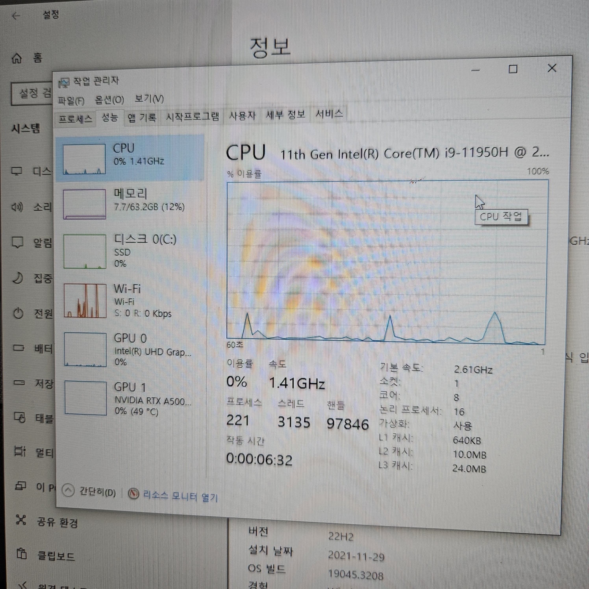
Task: Select the 메모리 usage graph thumbnail
Action: [x=85, y=204]
